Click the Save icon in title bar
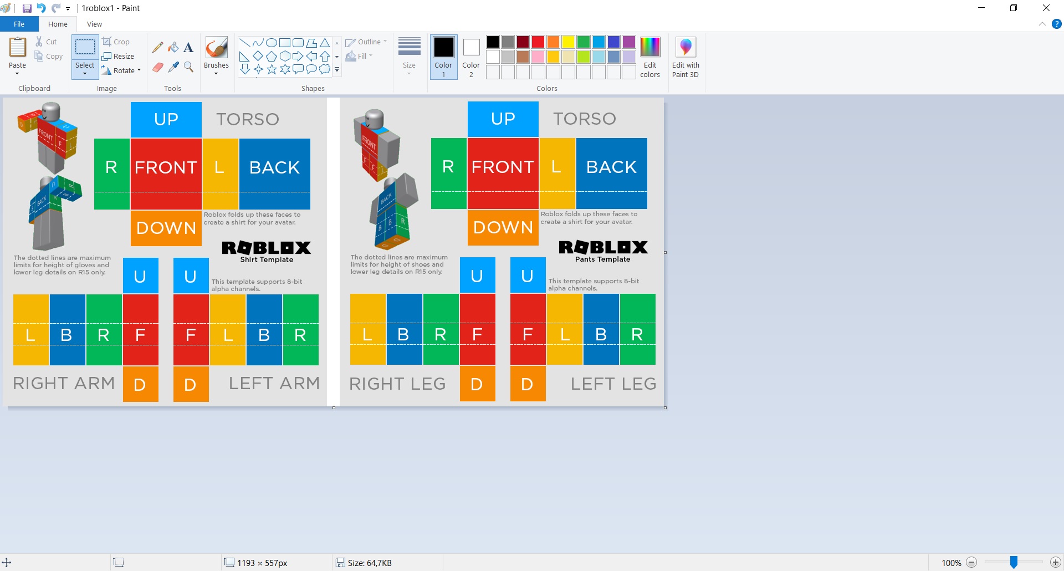Screen dimensions: 1064x571 point(27,8)
